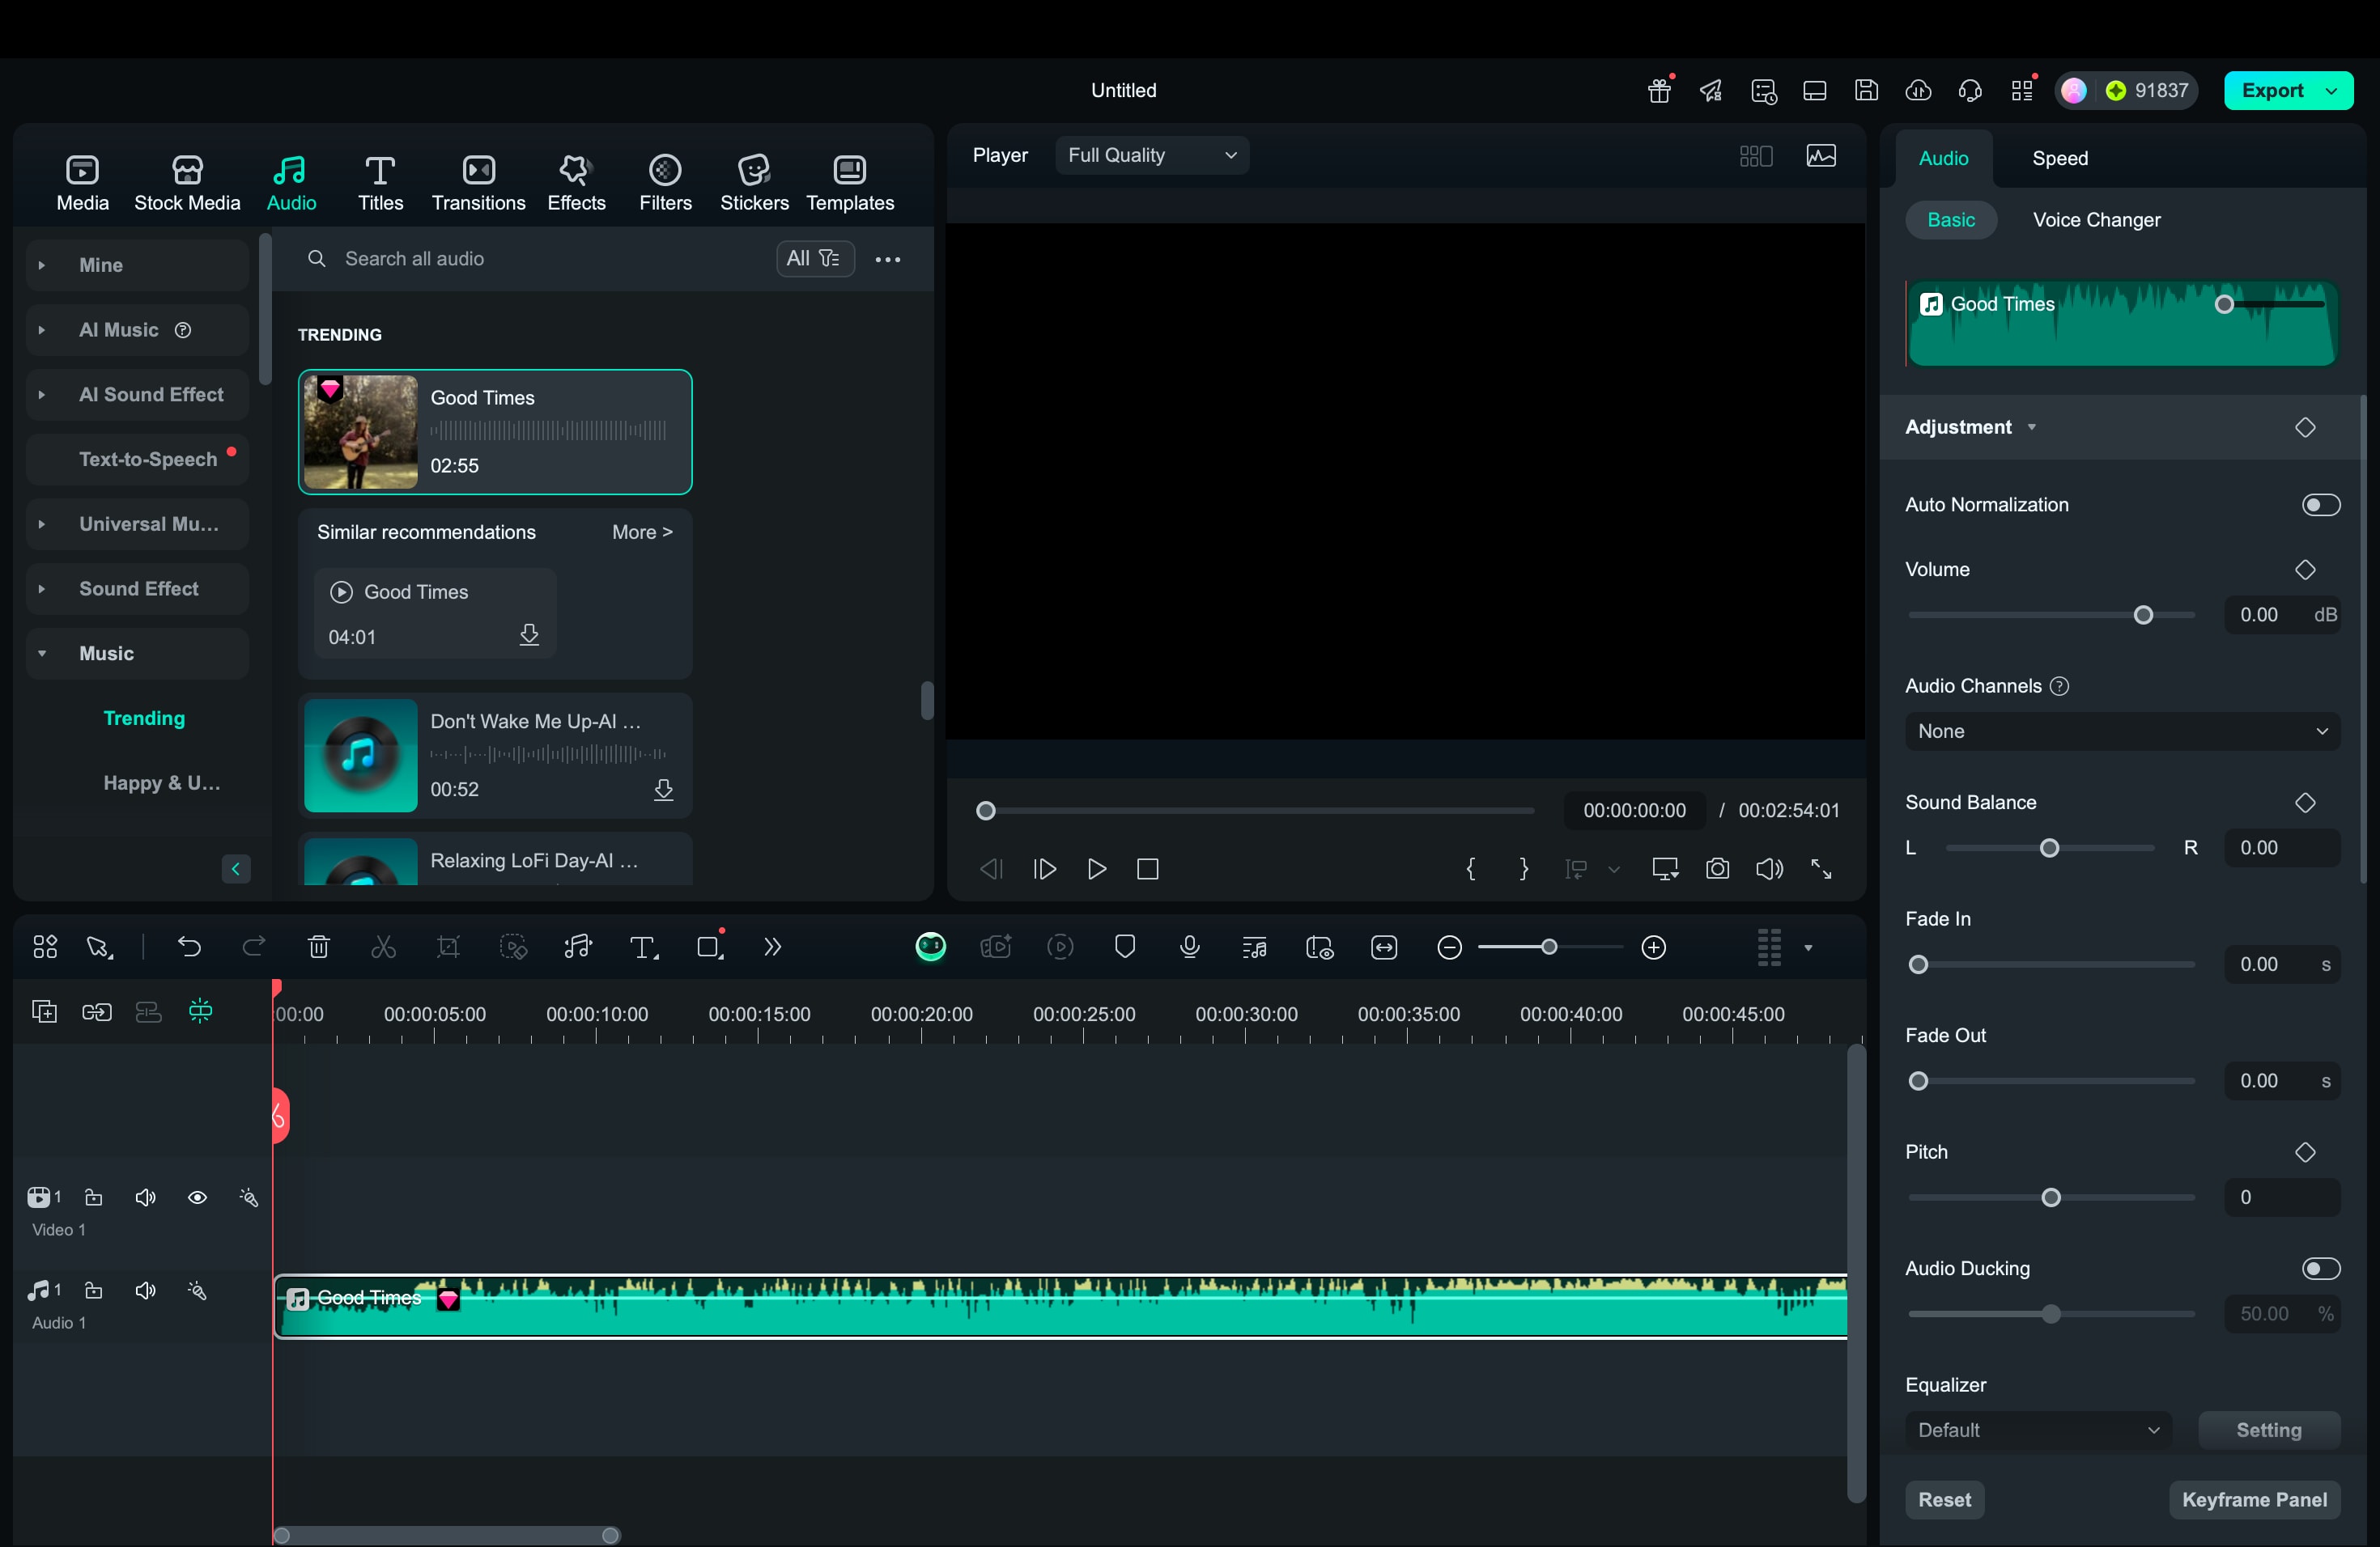Turn on Audio Ducking switch
This screenshot has height=1547, width=2380.
(2320, 1268)
